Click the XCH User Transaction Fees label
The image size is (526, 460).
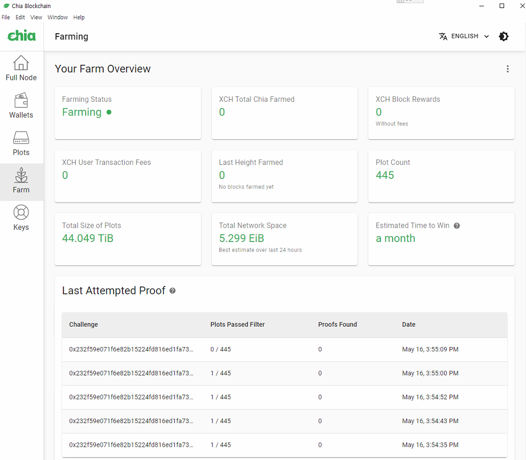pos(106,162)
